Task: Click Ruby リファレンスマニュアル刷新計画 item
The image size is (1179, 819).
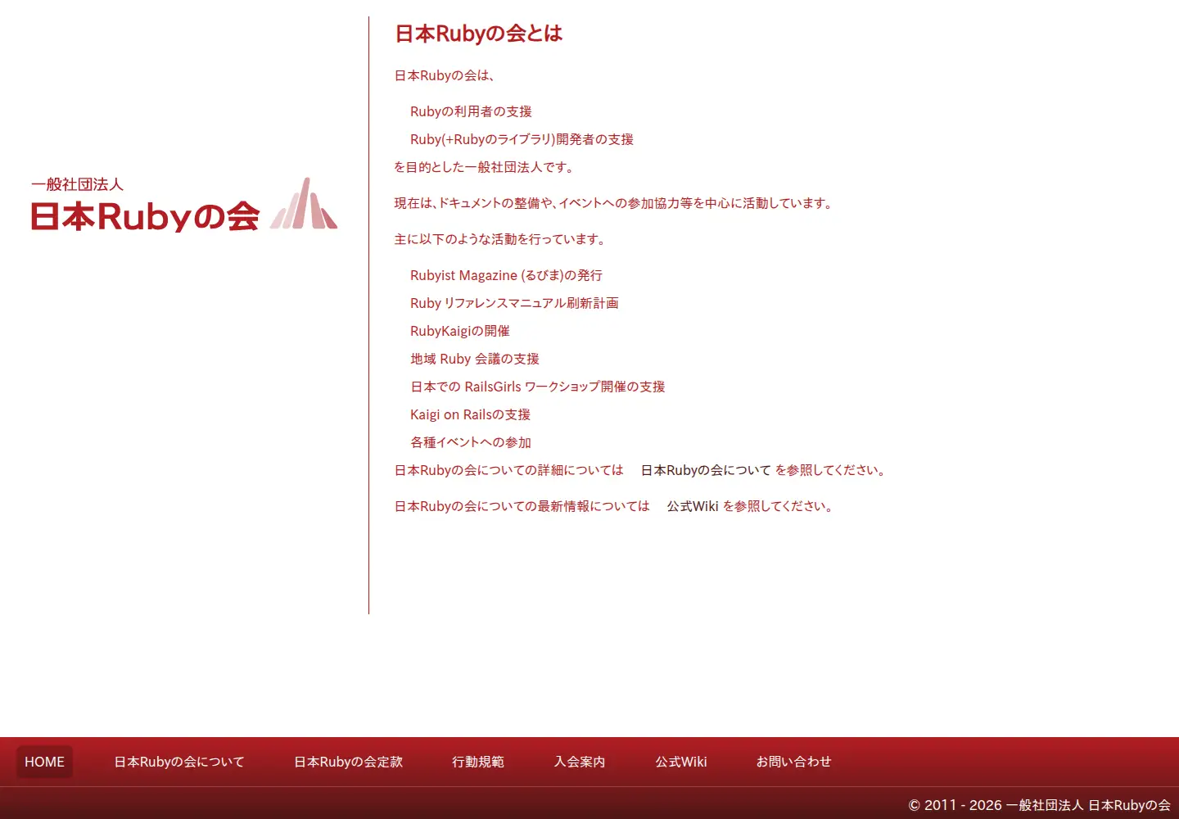Action: pos(514,303)
